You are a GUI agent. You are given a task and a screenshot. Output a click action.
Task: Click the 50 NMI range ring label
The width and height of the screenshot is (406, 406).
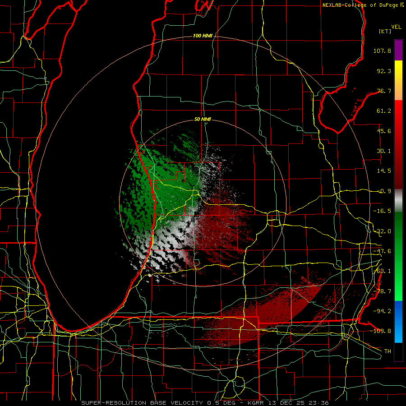coord(203,120)
